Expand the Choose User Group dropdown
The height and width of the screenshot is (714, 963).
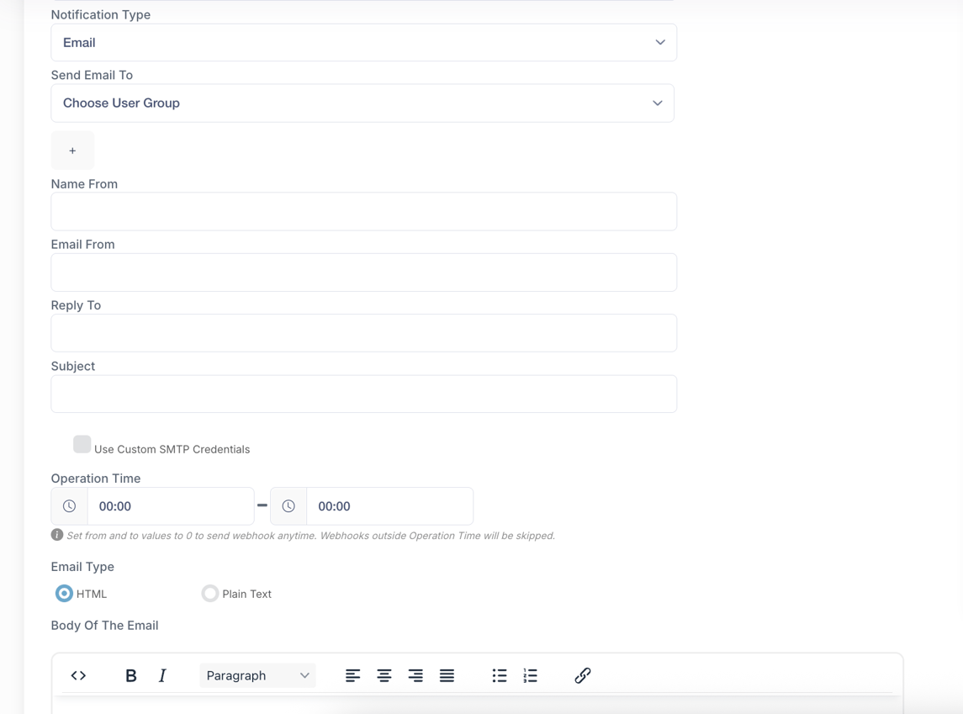362,103
